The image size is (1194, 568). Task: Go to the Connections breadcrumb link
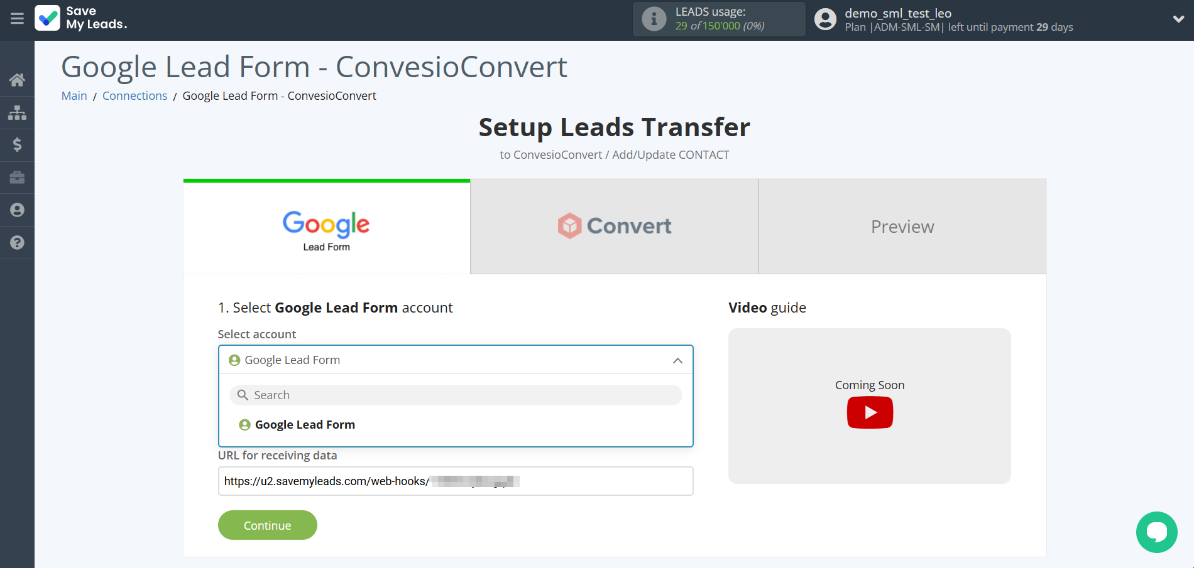pyautogui.click(x=134, y=95)
